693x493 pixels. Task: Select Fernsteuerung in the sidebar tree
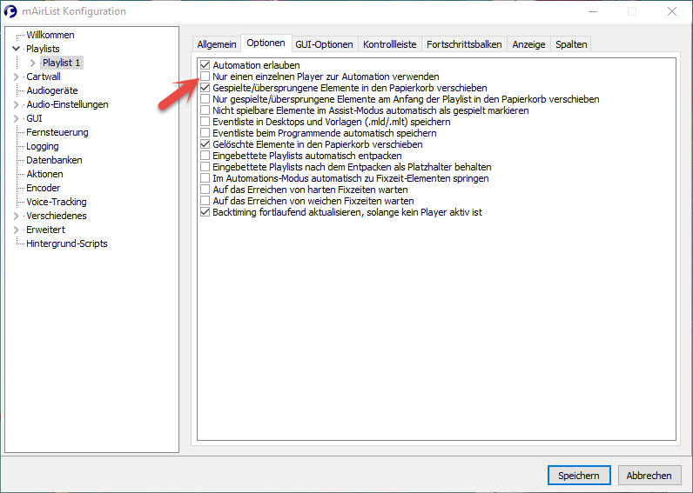pos(57,132)
